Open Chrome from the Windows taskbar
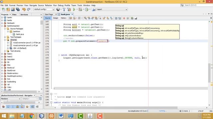This screenshot has height=119, width=213. pos(32,116)
